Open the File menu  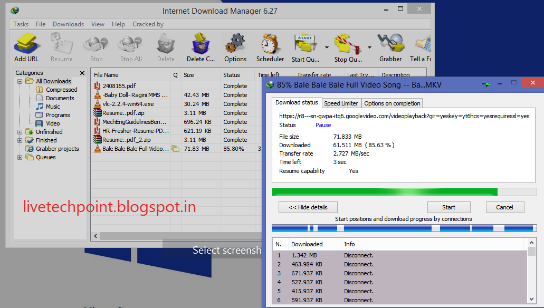coord(41,24)
